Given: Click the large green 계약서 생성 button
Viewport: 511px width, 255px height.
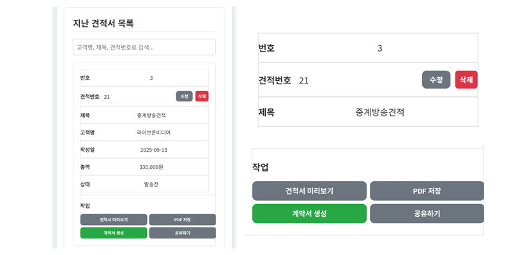Looking at the screenshot, I should 309,214.
